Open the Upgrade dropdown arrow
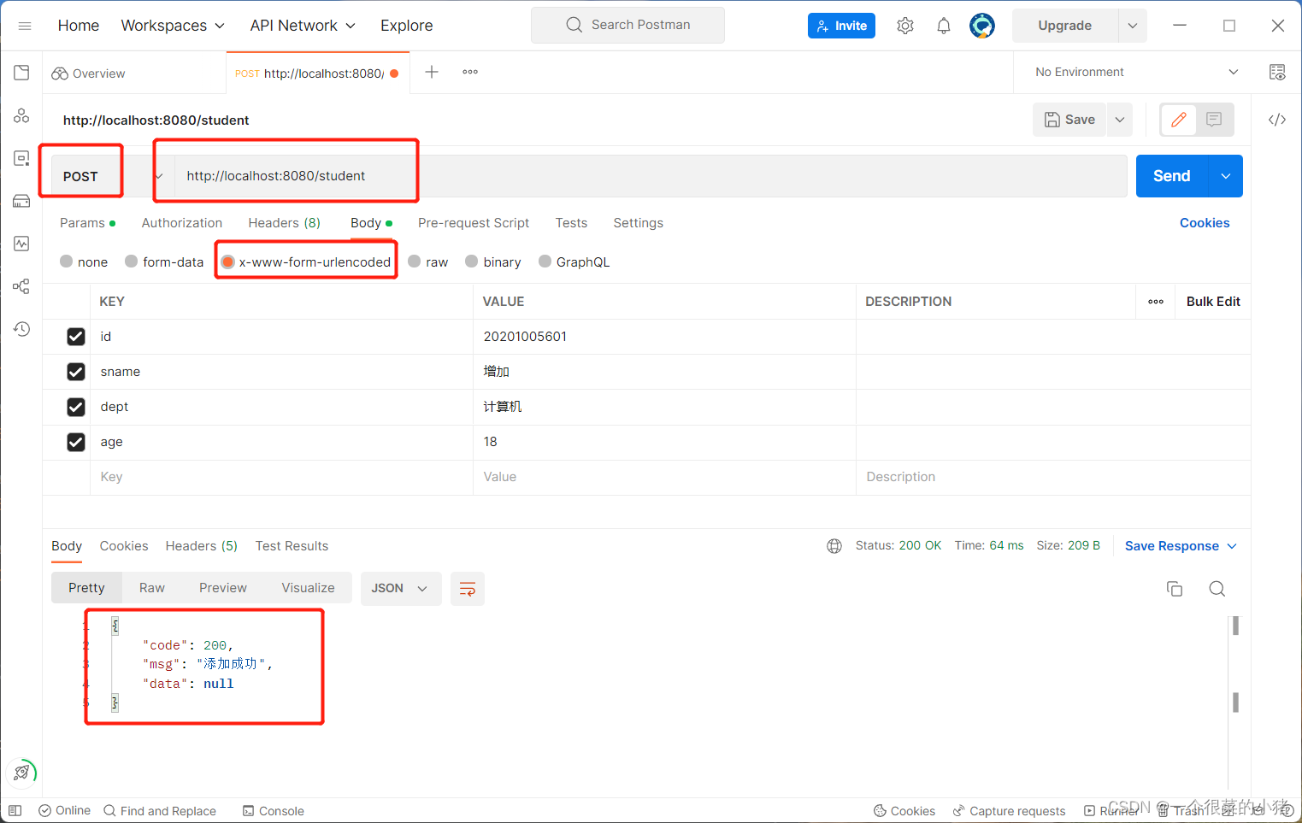The image size is (1302, 823). tap(1133, 26)
